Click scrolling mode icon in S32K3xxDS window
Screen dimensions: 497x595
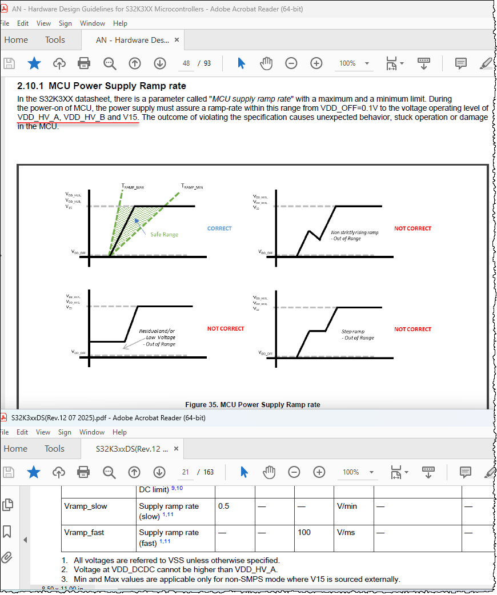click(x=428, y=472)
